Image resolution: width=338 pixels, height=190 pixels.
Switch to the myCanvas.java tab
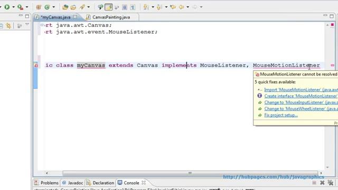(55, 17)
